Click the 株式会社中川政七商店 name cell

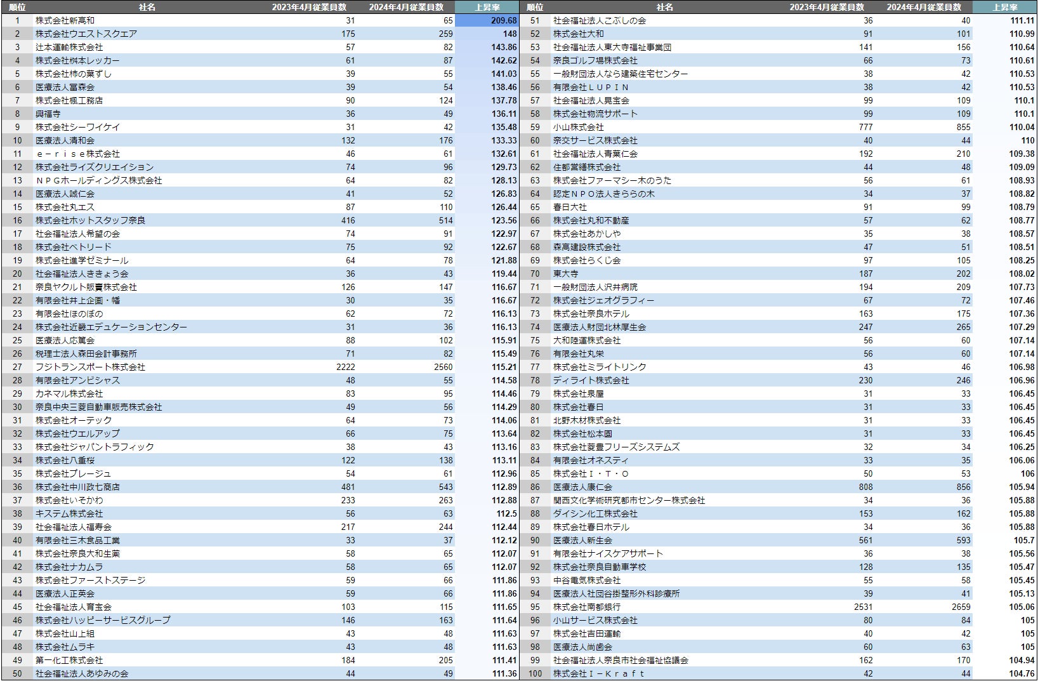pyautogui.click(x=77, y=487)
